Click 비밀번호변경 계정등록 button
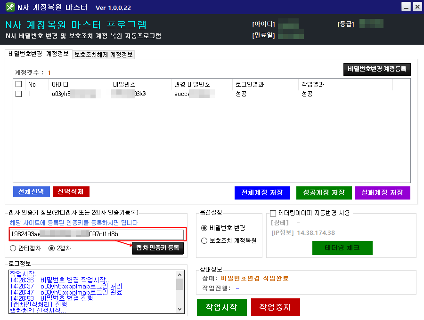 click(377, 69)
